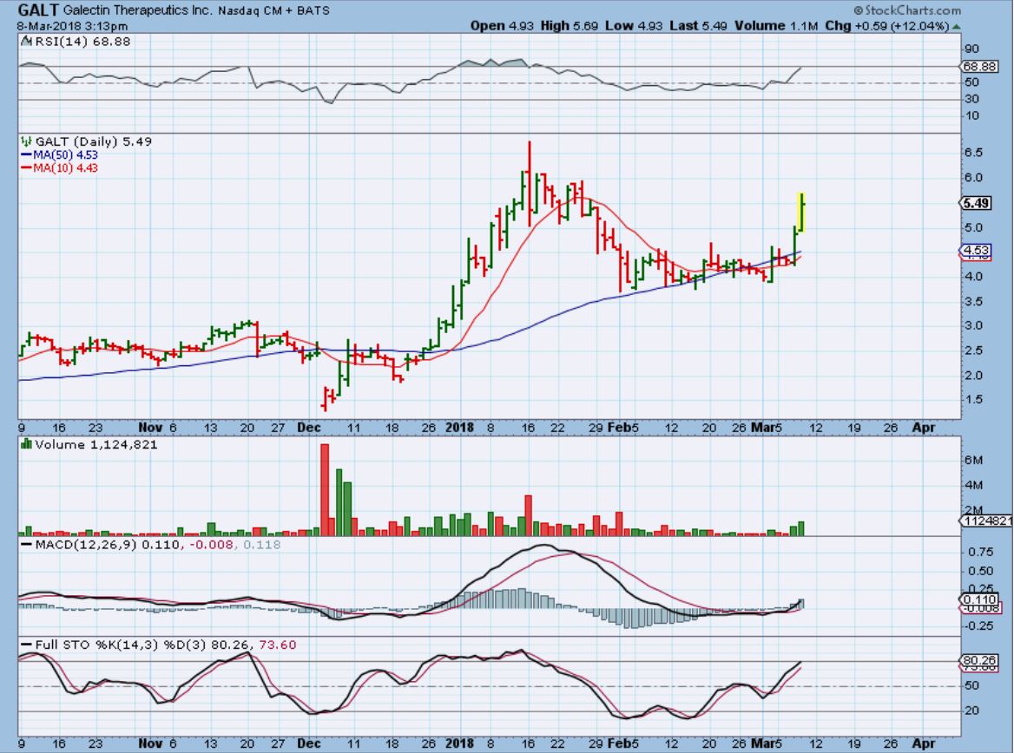This screenshot has height=753, width=1014.
Task: Click the copyright StockCharts.com watermark
Action: click(906, 10)
